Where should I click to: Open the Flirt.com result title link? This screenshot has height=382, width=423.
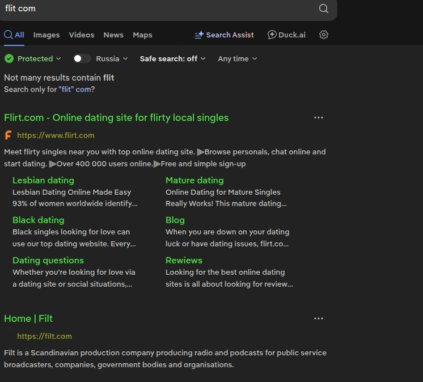tap(116, 117)
